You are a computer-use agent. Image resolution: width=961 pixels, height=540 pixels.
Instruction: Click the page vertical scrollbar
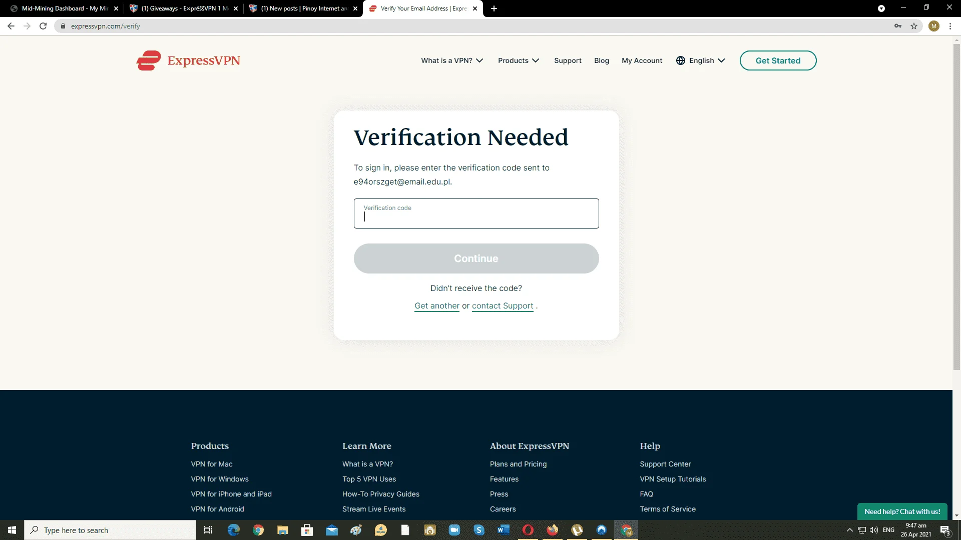(x=956, y=206)
